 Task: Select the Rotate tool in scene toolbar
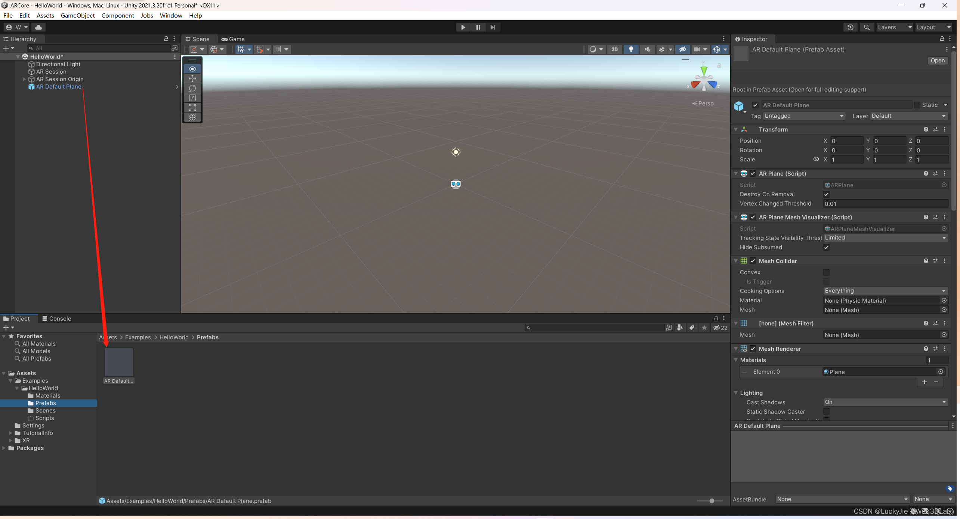pos(192,88)
